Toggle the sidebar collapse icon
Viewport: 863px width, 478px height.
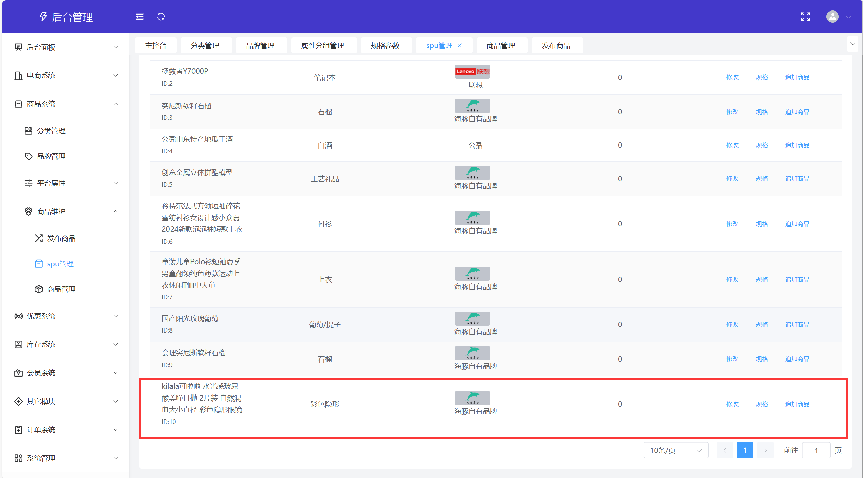coord(140,17)
